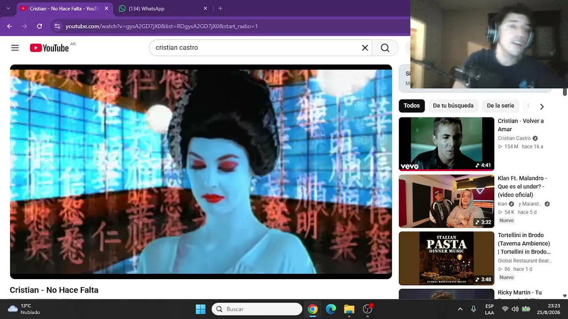Open the OBS taskbar icon
This screenshot has width=568, height=319.
coord(367,309)
